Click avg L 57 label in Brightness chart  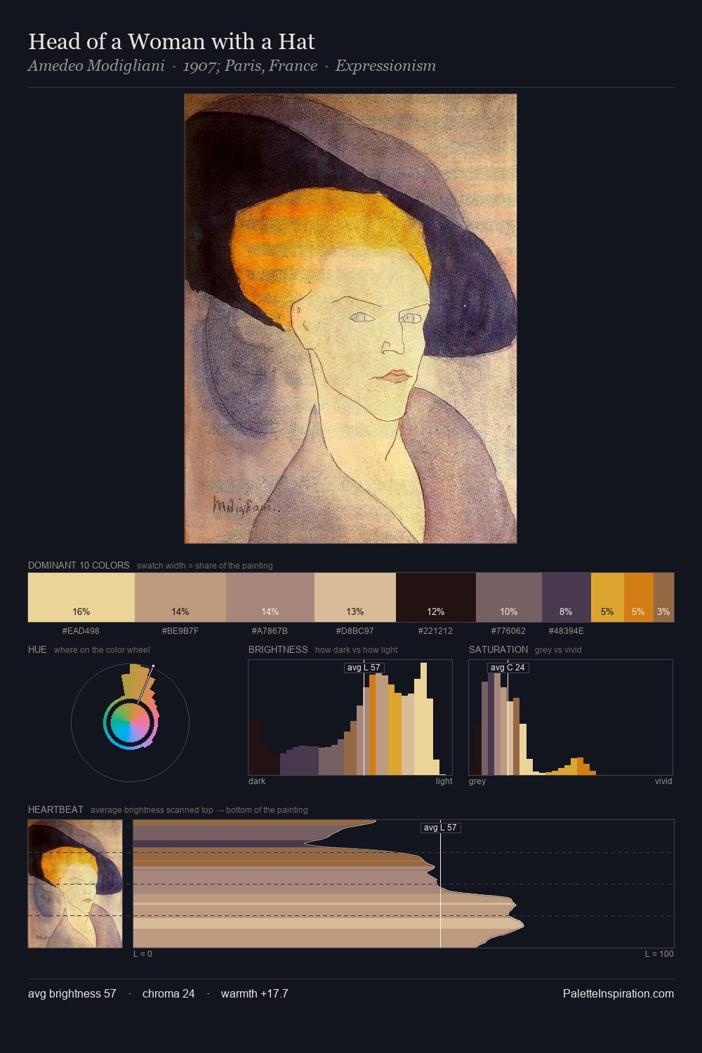click(x=364, y=668)
